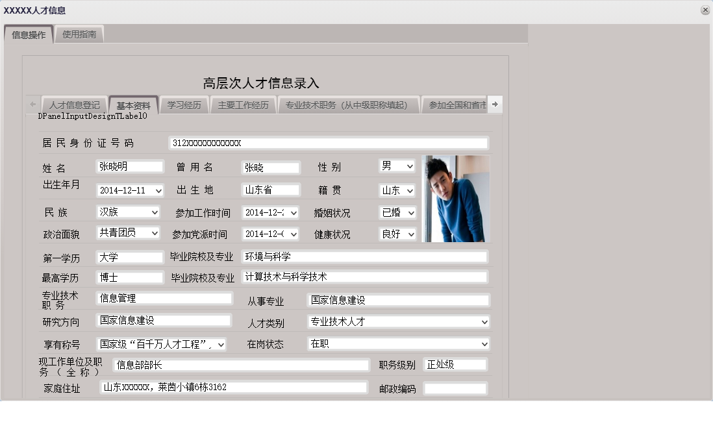This screenshot has height=446, width=713.
Task: Click the applicant photo thumbnail
Action: click(456, 199)
